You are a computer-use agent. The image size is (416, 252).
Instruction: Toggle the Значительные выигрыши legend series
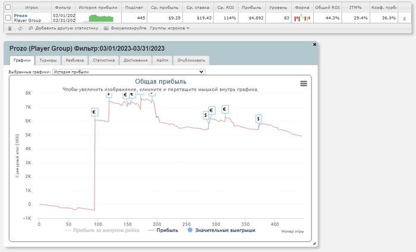pos(221,230)
